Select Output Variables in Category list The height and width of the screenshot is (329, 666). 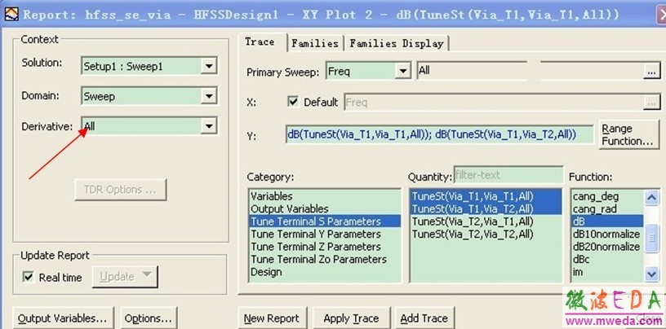(x=325, y=209)
